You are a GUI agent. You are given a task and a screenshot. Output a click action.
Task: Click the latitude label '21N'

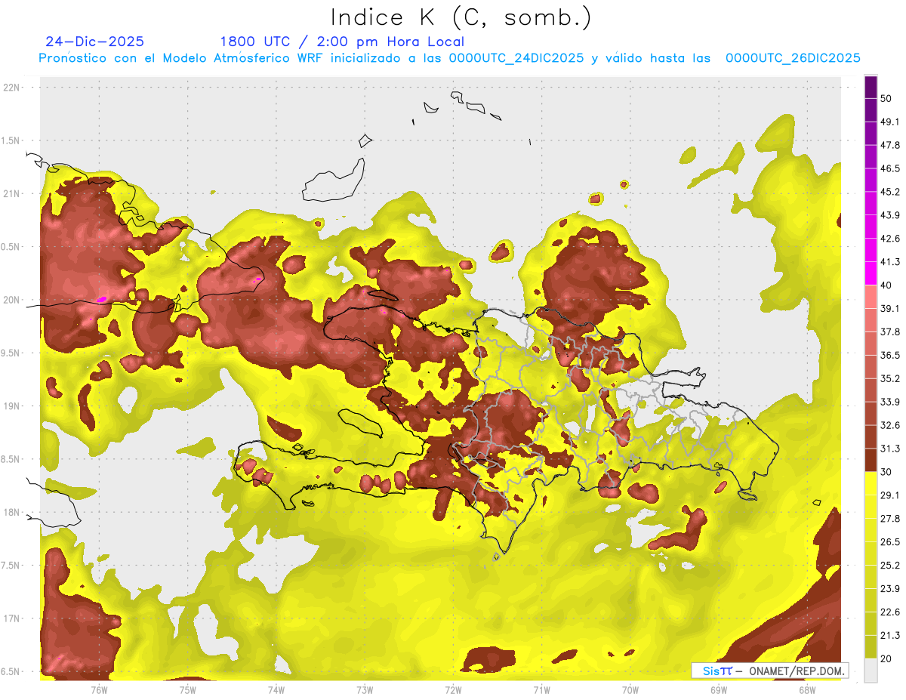tap(12, 194)
